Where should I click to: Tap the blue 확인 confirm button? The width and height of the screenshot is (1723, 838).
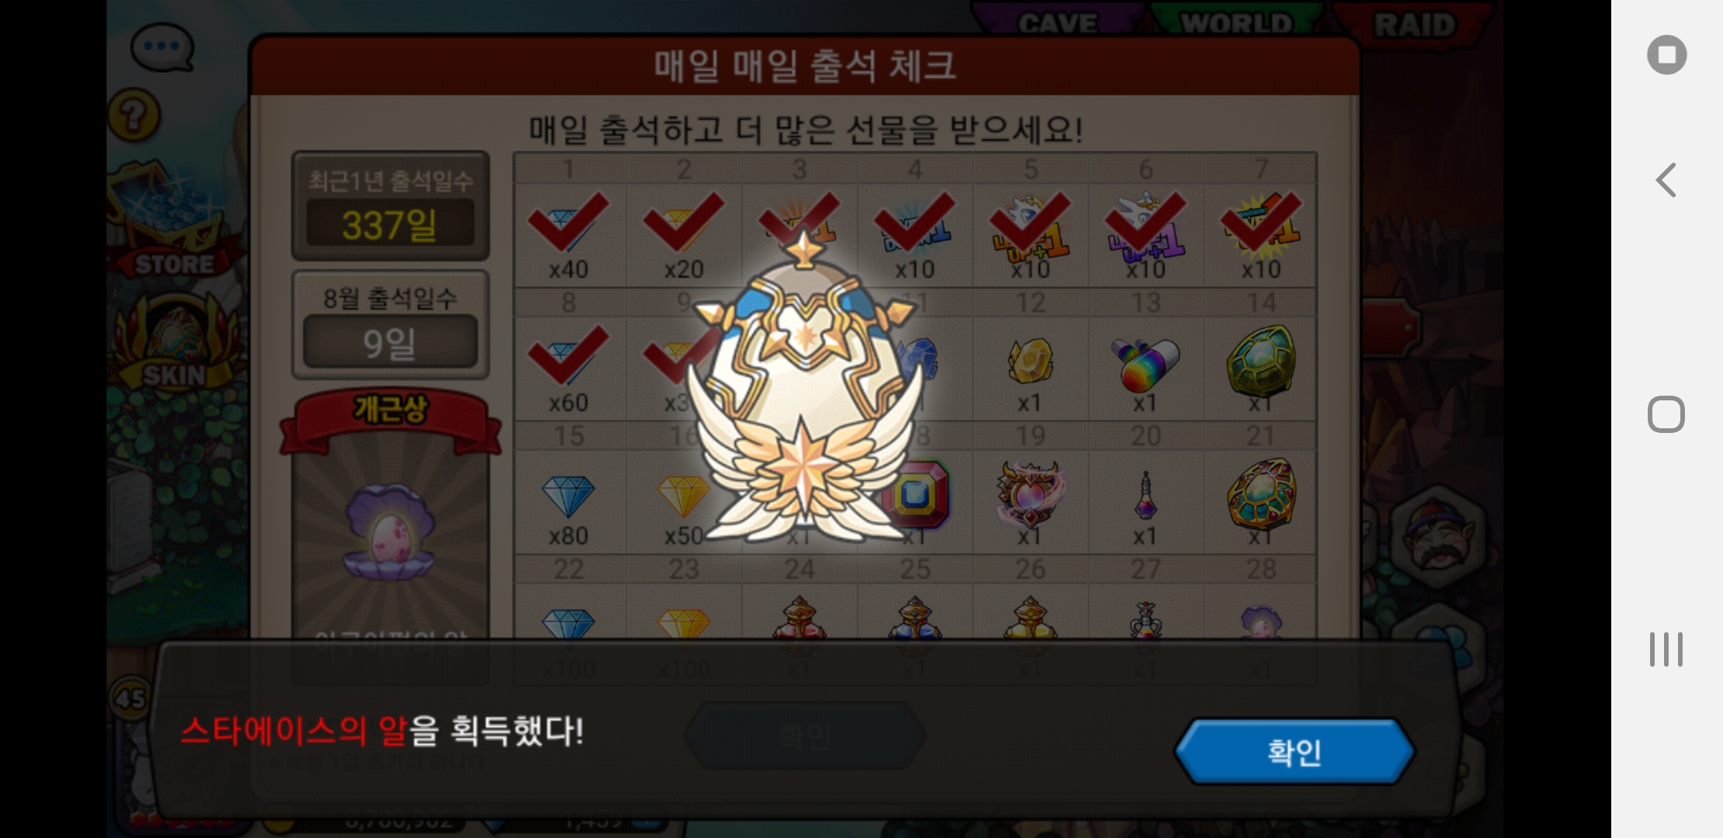(x=1295, y=751)
